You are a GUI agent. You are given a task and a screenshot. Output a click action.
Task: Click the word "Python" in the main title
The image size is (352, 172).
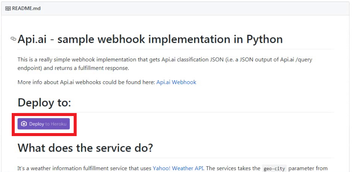point(264,39)
